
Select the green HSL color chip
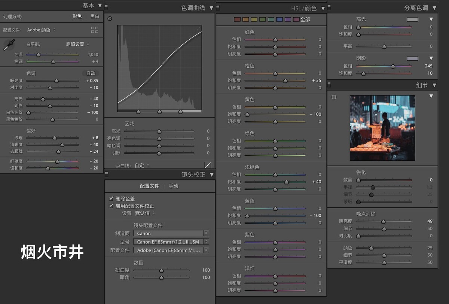point(263,19)
